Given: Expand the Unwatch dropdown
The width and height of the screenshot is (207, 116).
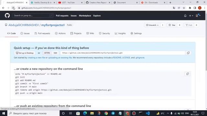Looking at the screenshot, I should coord(152,25).
